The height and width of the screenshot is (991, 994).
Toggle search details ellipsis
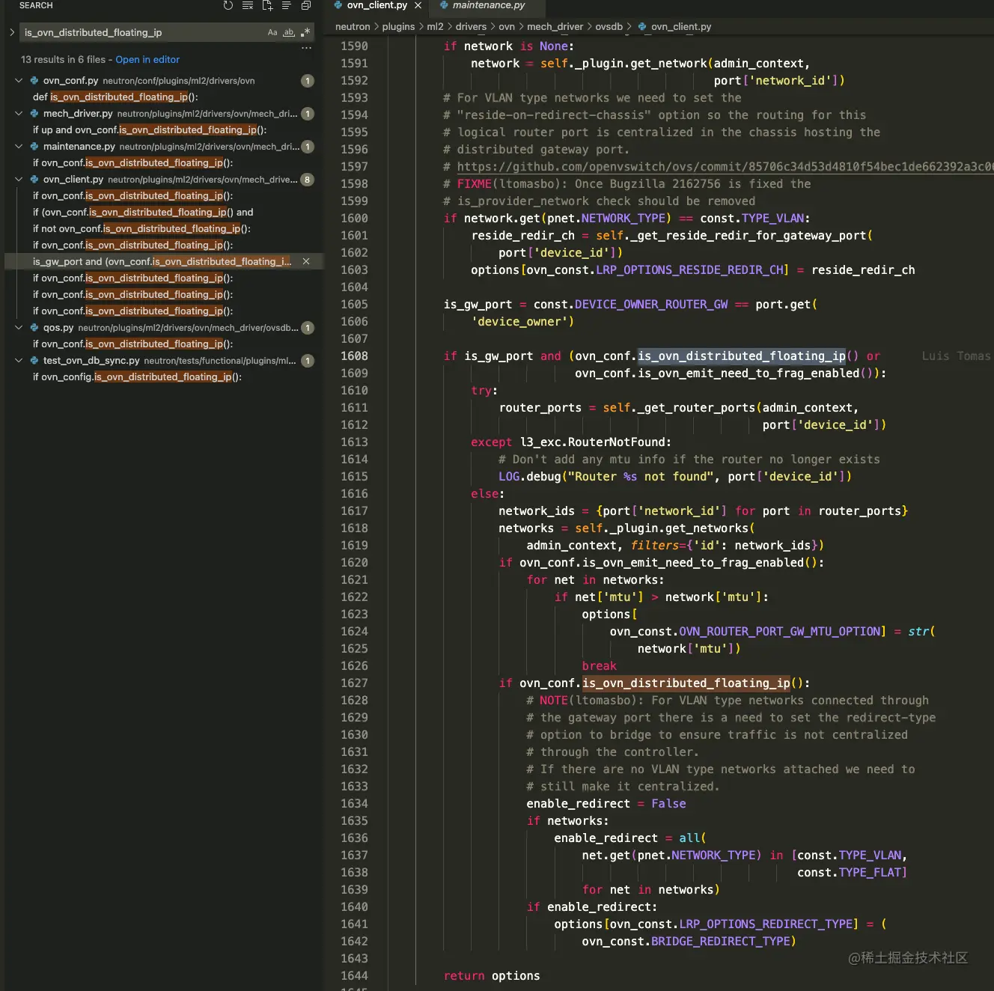(306, 47)
